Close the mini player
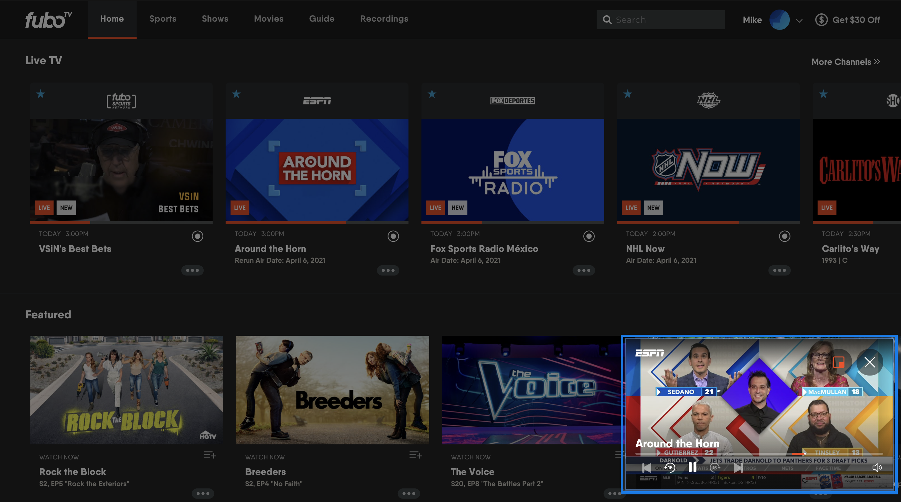The height and width of the screenshot is (502, 901). 870,362
